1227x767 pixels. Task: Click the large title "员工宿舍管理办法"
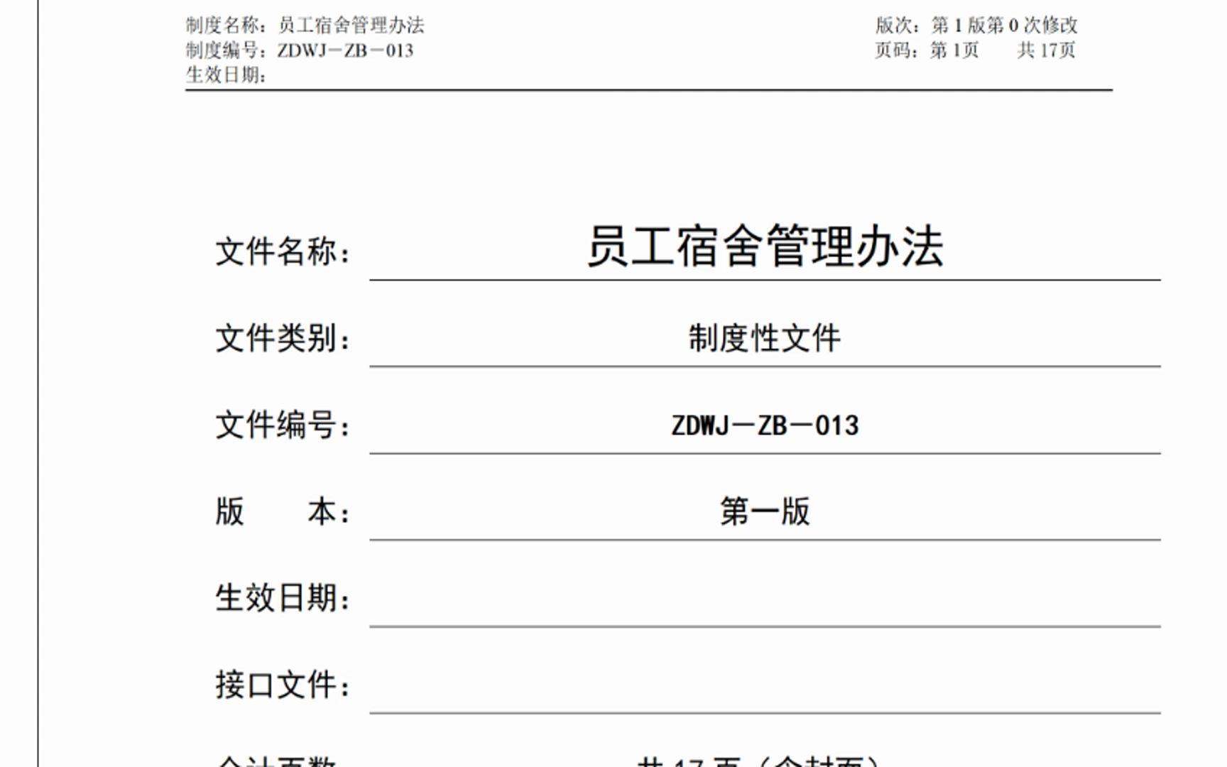pyautogui.click(x=765, y=246)
